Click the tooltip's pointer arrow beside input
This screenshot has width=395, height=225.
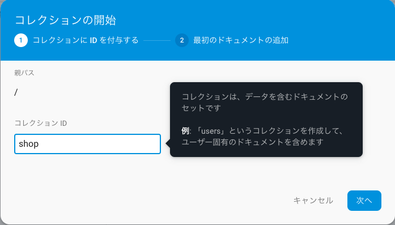[168, 143]
